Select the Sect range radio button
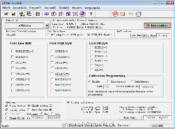Image resolution: width=175 pixels, height=129 pixels. point(52,114)
